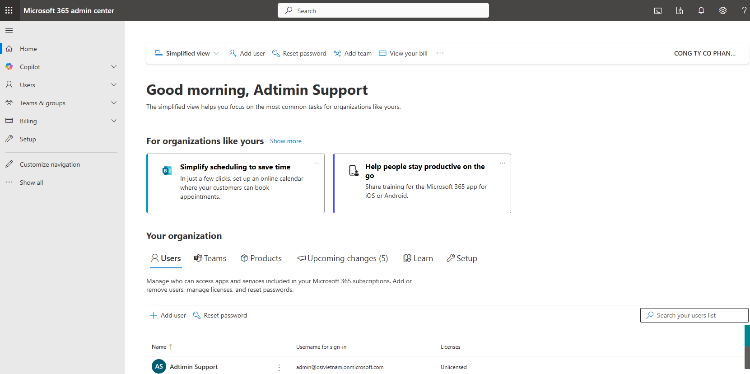Collapse the navigation menu hamburger icon
The height and width of the screenshot is (374, 750).
pos(9,31)
